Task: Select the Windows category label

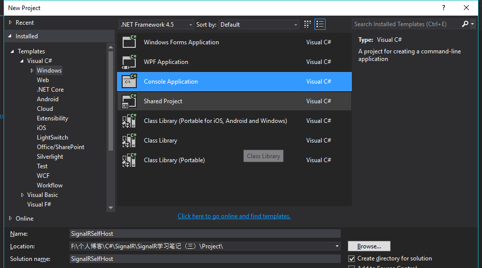Action: (49, 71)
